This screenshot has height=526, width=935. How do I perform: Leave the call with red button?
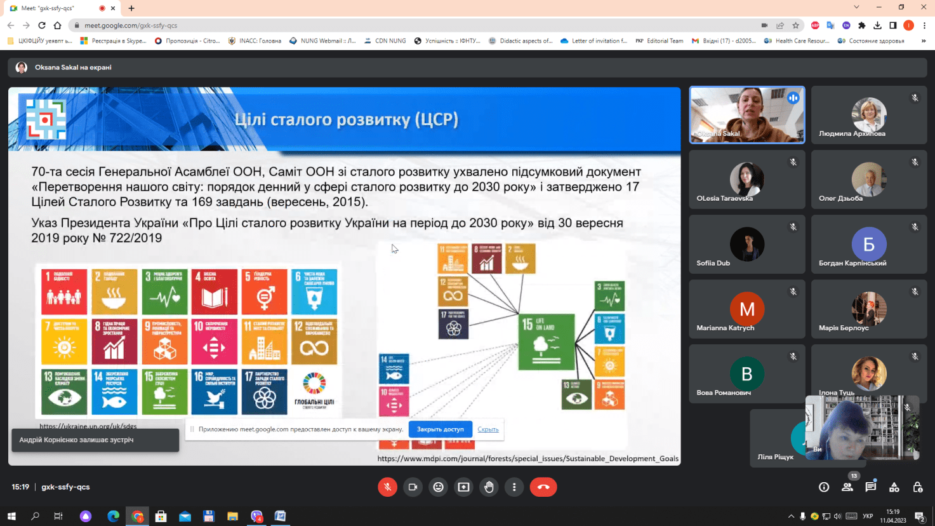[543, 487]
